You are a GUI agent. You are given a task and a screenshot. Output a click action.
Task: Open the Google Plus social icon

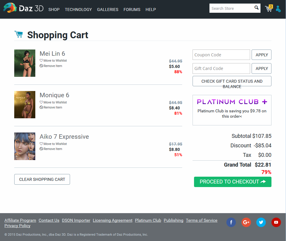246,222
